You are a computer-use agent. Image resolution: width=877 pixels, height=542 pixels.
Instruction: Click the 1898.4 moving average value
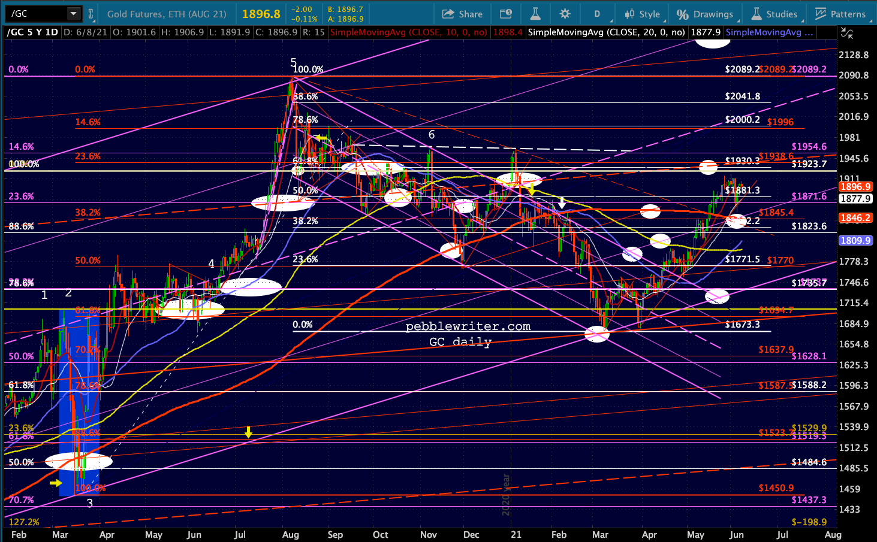pos(508,32)
